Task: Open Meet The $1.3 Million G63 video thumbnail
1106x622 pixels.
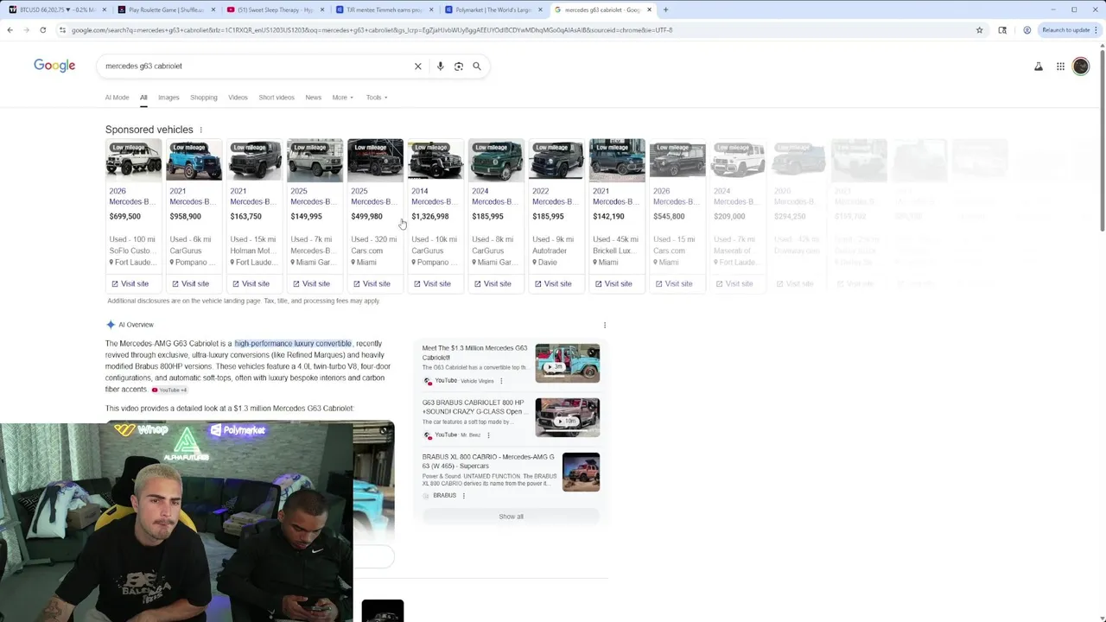Action: [567, 363]
